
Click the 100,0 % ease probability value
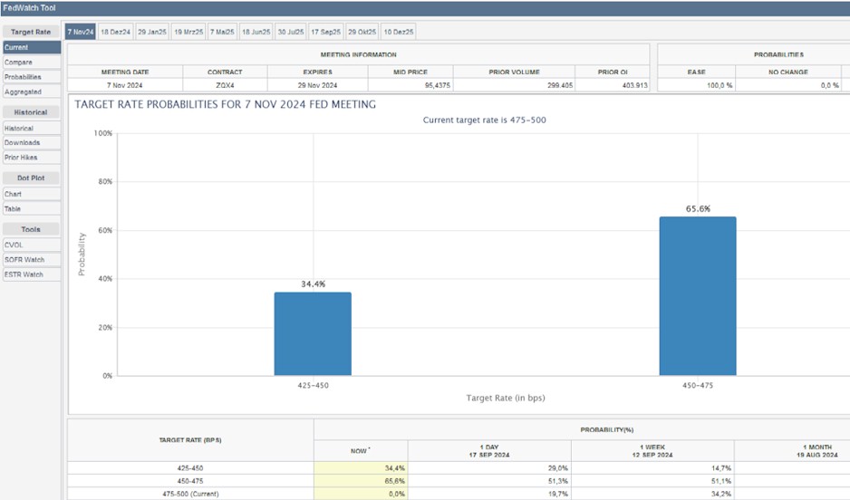pos(720,85)
